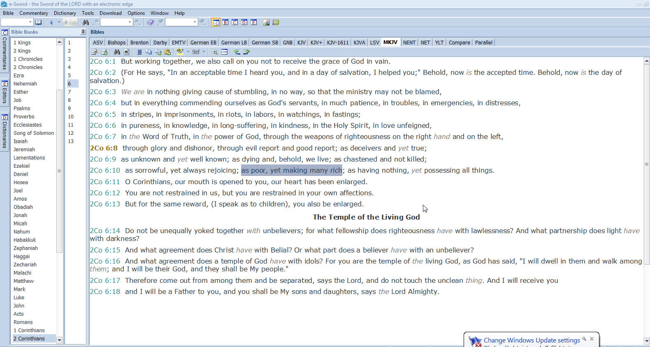650x347 pixels.
Task: Click the print preview icon in Bibles toolbar
Action: [x=95, y=52]
